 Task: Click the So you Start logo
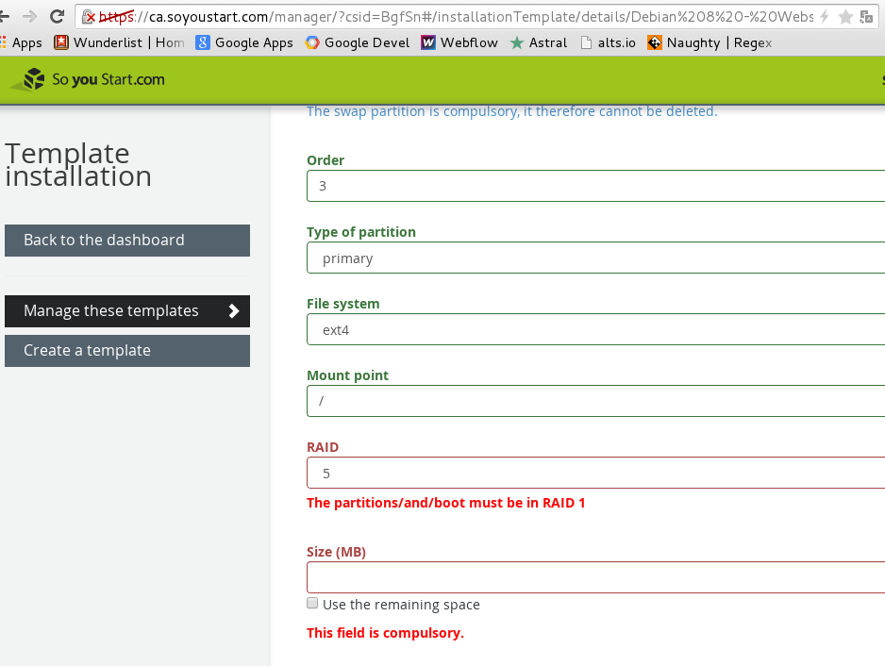coord(89,79)
